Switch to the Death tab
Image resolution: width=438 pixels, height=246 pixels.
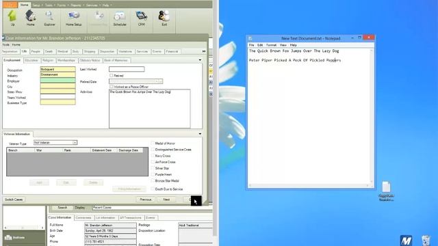click(49, 51)
